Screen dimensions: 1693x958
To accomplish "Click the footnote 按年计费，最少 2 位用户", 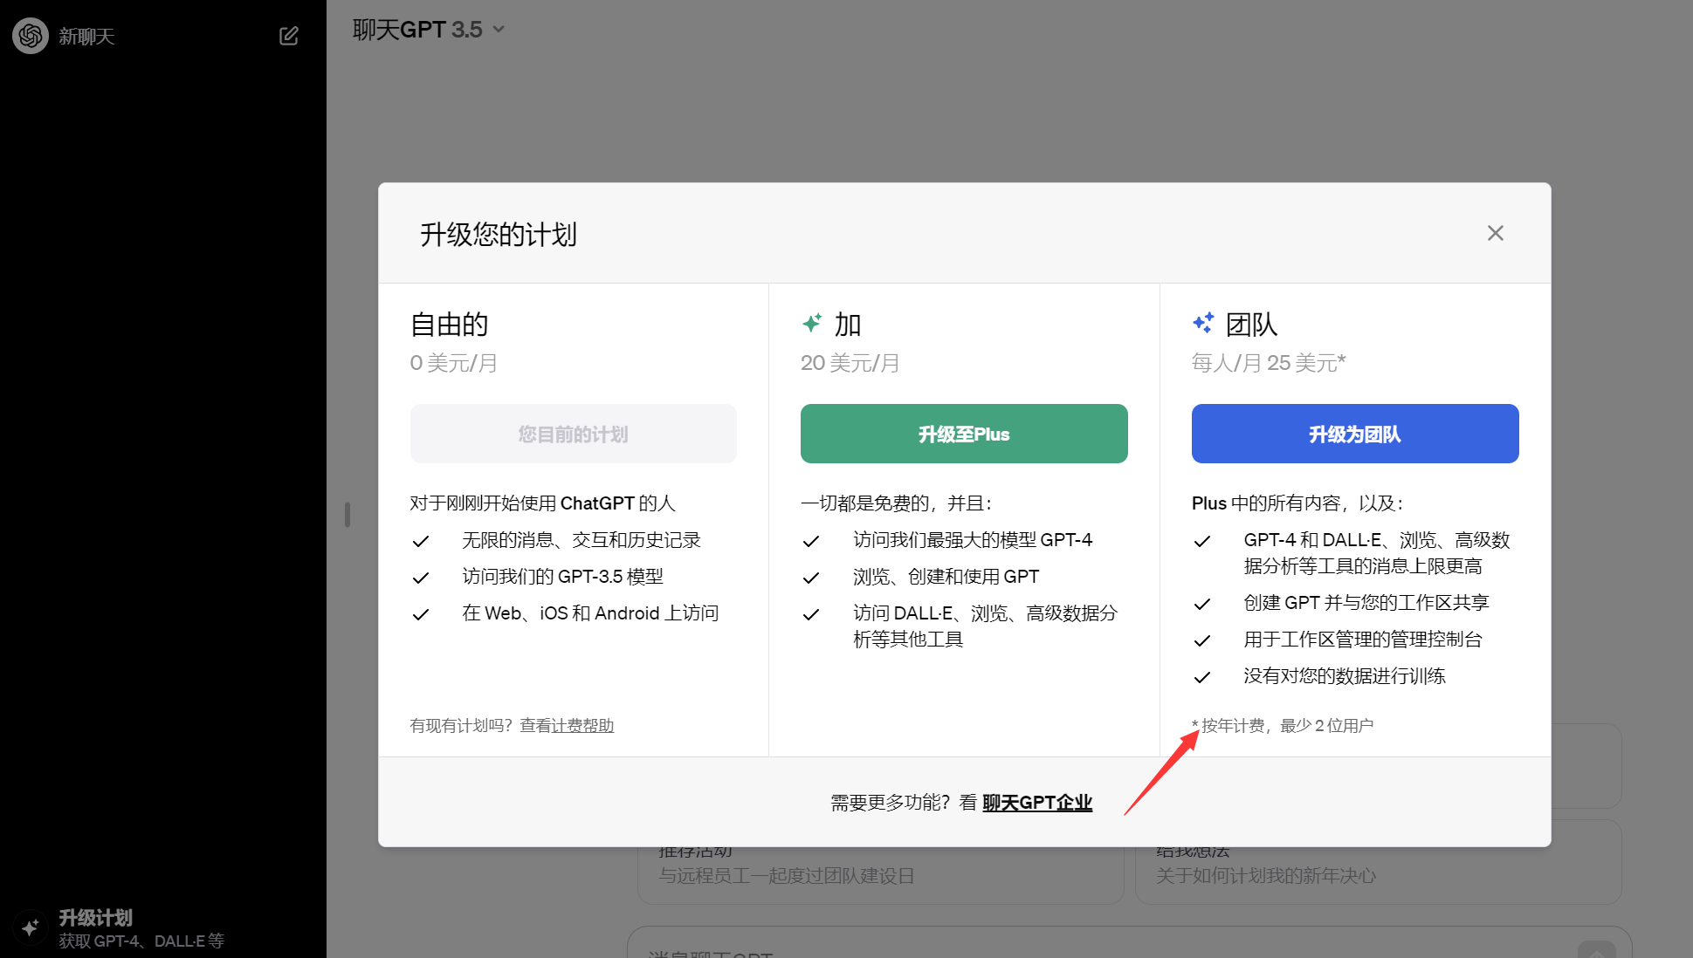I will (1284, 726).
